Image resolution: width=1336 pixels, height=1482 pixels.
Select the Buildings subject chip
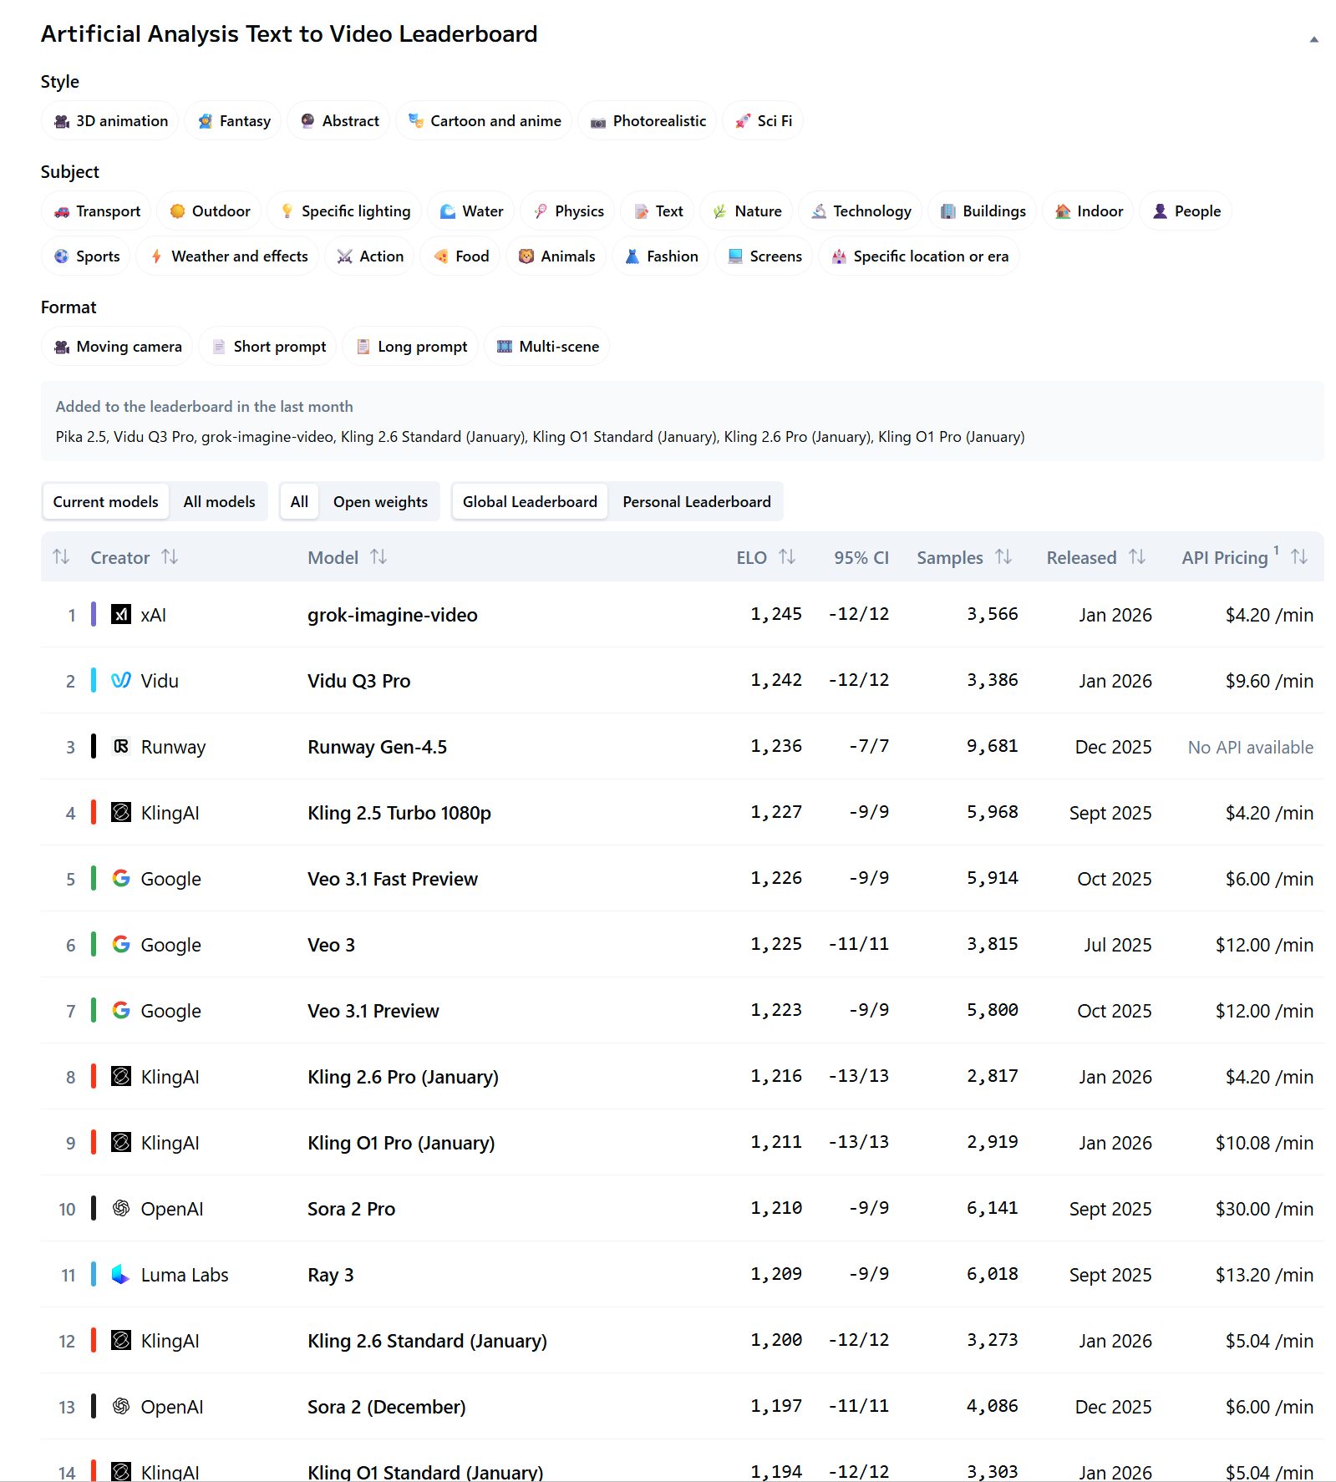pyautogui.click(x=983, y=211)
